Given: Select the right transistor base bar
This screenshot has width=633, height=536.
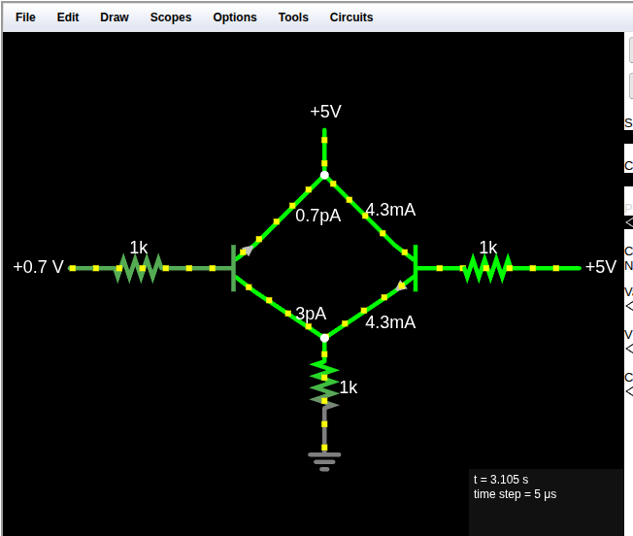Looking at the screenshot, I should point(416,268).
